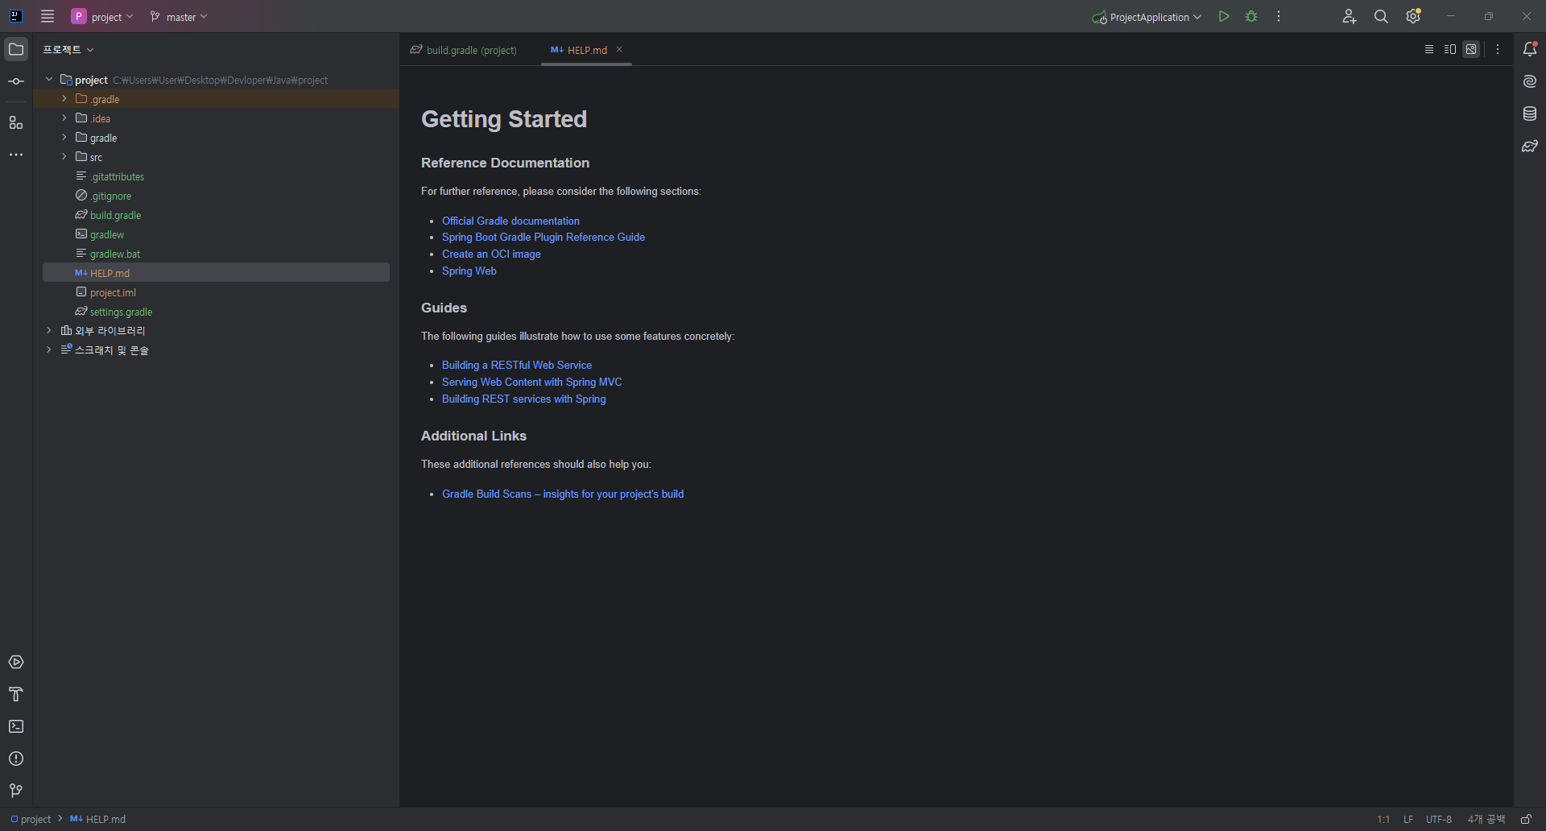Expand the gradle folder
Screen dimensions: 1546x831
tap(64, 137)
